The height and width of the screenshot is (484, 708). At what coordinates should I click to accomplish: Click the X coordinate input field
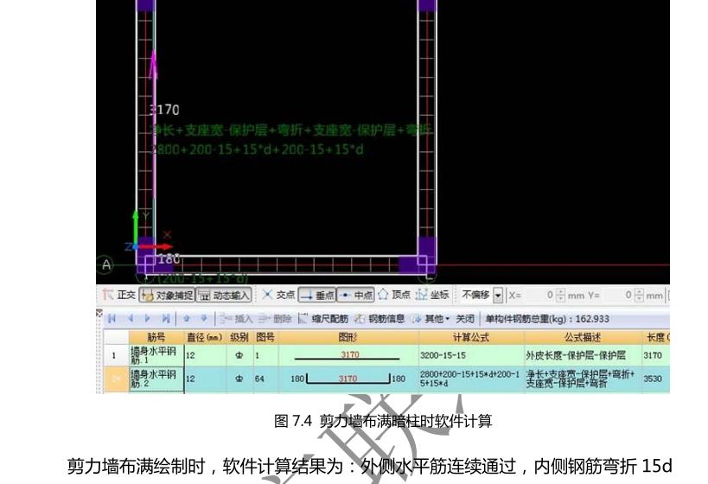(539, 296)
